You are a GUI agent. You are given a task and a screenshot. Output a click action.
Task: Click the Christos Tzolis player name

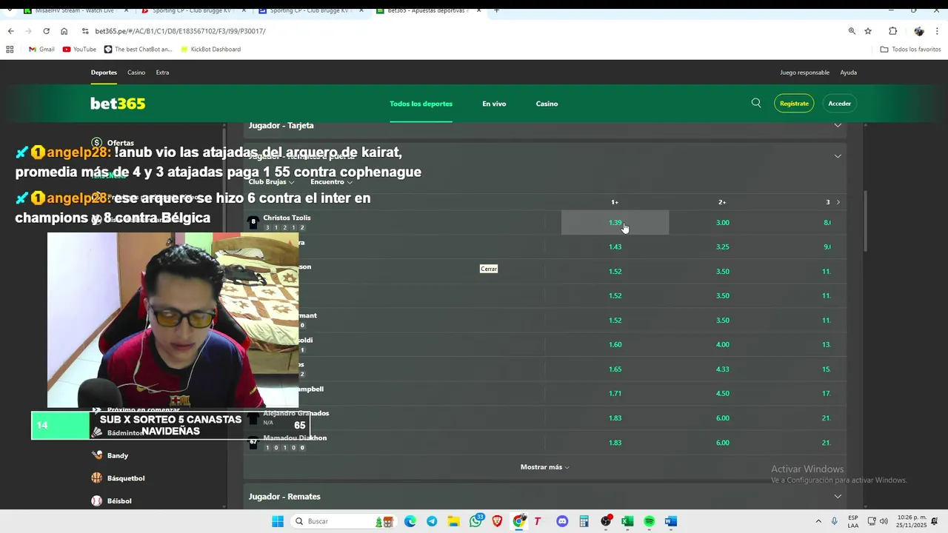287,218
